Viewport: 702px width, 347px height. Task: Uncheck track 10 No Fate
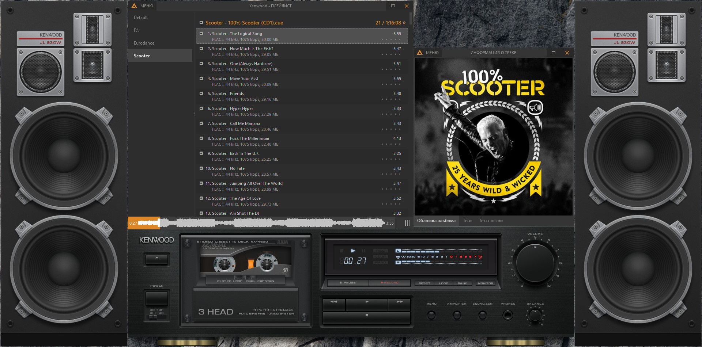click(x=201, y=168)
